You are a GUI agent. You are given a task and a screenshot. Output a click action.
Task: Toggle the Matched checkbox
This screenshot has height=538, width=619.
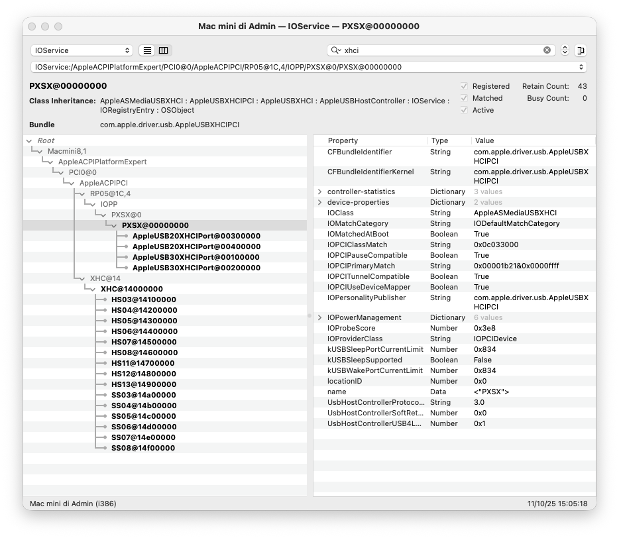pyautogui.click(x=464, y=98)
